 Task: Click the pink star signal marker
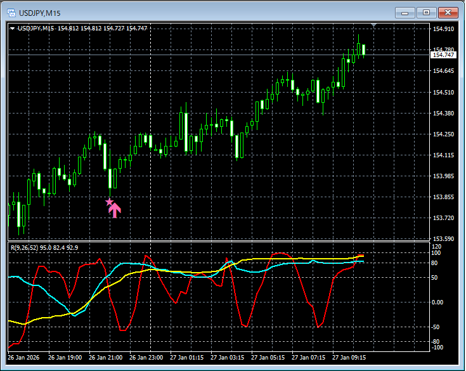109,202
